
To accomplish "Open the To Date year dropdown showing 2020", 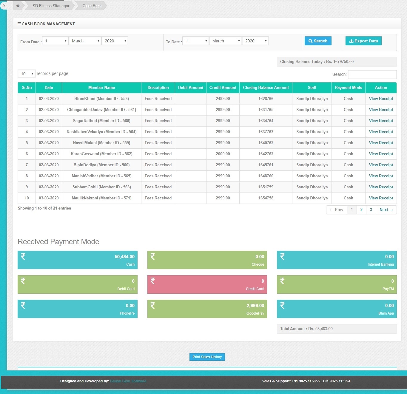I will tap(255, 41).
